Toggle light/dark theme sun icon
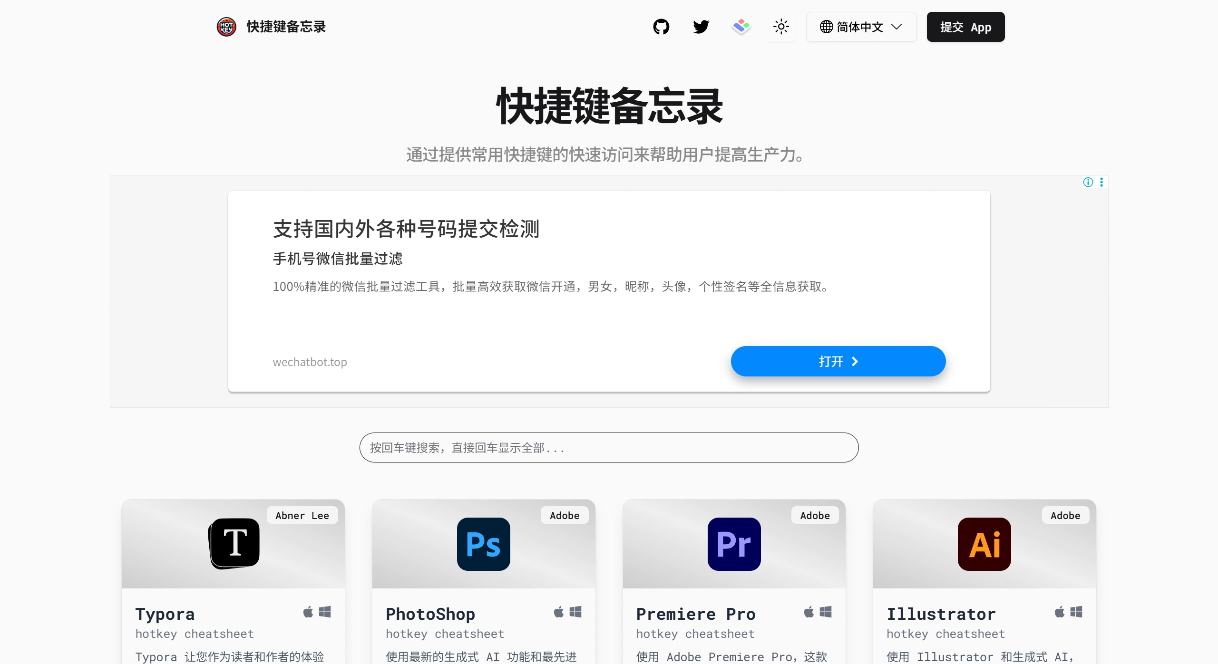 click(x=781, y=27)
